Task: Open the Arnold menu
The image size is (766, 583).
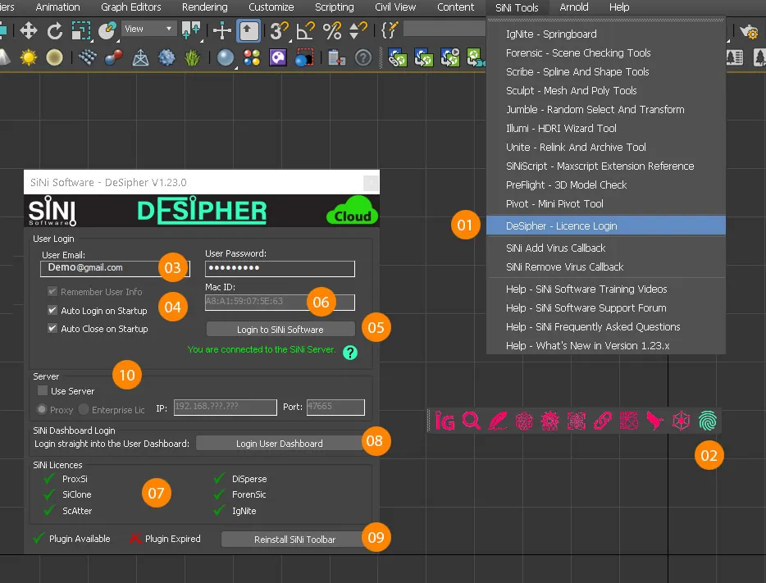Action: click(x=574, y=7)
